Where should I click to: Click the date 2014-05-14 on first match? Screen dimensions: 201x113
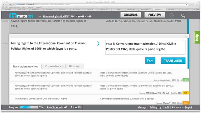177,80
